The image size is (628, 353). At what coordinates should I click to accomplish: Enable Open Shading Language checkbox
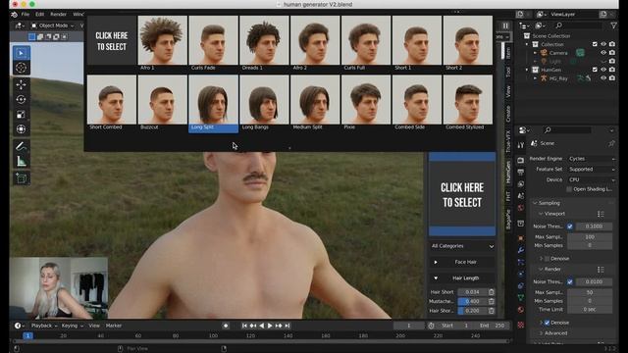[x=569, y=189]
